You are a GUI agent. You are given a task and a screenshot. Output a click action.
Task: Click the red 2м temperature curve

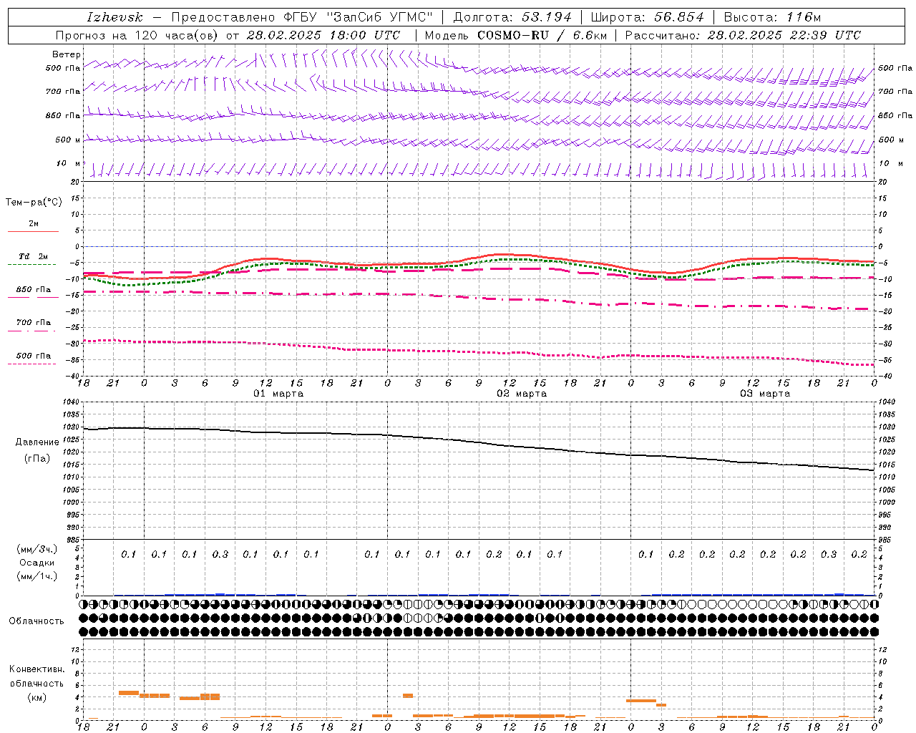point(479,258)
